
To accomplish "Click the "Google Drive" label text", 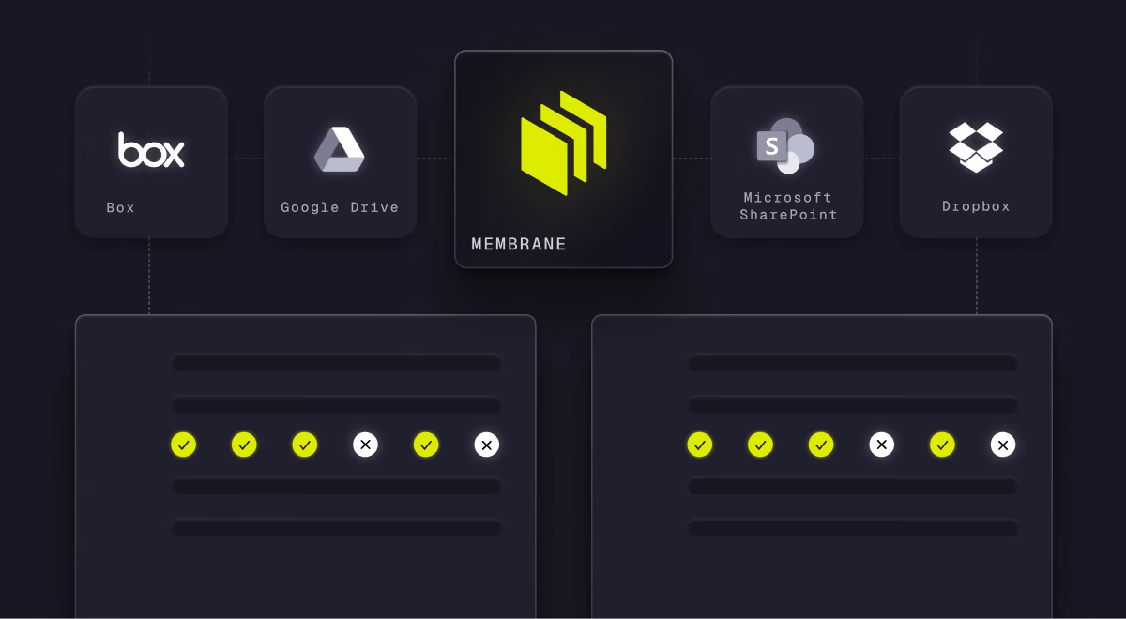I will coord(340,207).
